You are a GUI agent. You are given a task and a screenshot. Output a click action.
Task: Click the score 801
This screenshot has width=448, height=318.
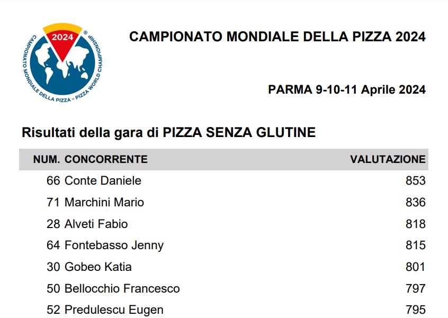[415, 267]
